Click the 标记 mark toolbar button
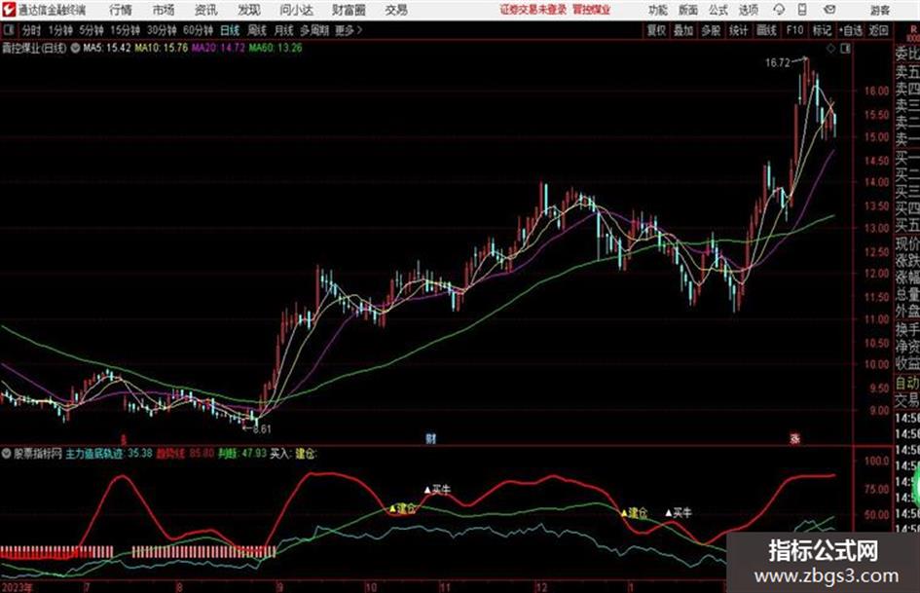920x593 pixels. (822, 30)
